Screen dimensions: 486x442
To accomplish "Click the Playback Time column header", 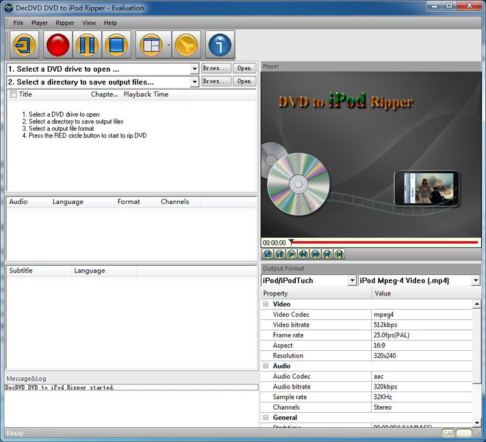I will 154,94.
